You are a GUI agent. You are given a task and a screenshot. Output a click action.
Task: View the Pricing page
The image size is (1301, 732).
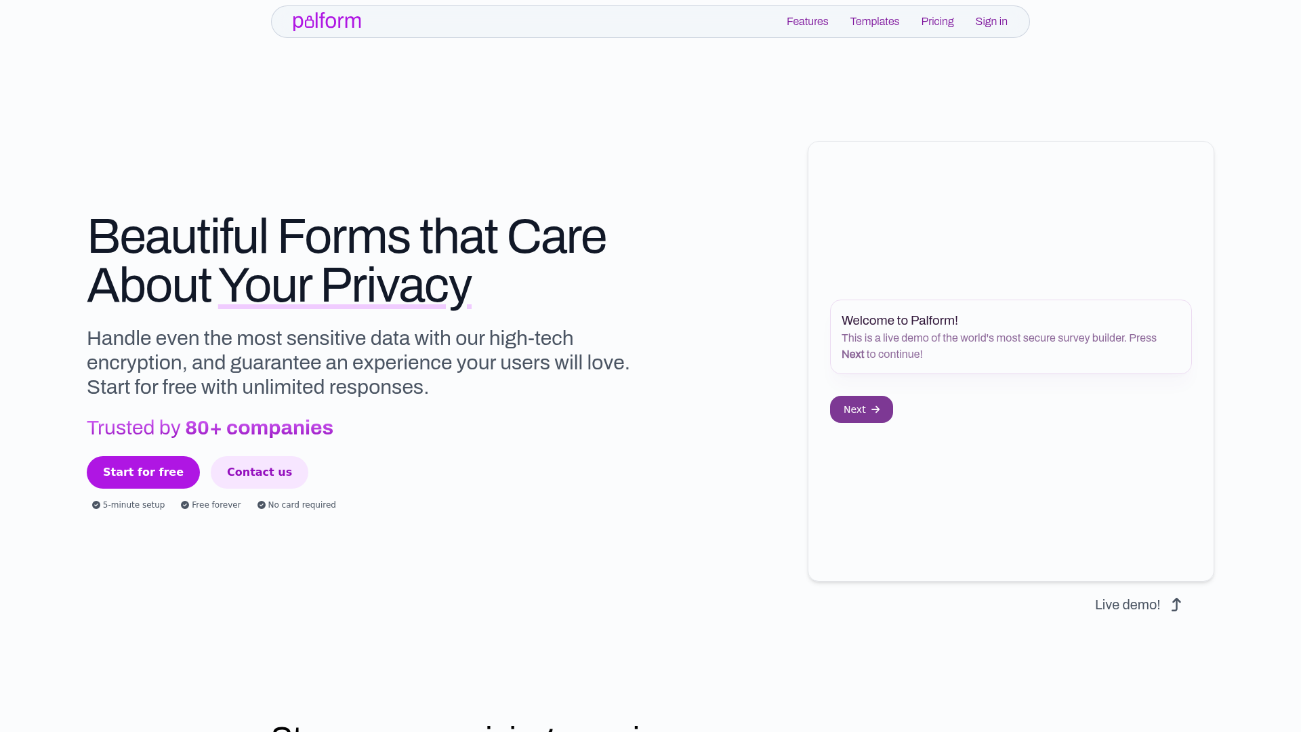tap(937, 21)
